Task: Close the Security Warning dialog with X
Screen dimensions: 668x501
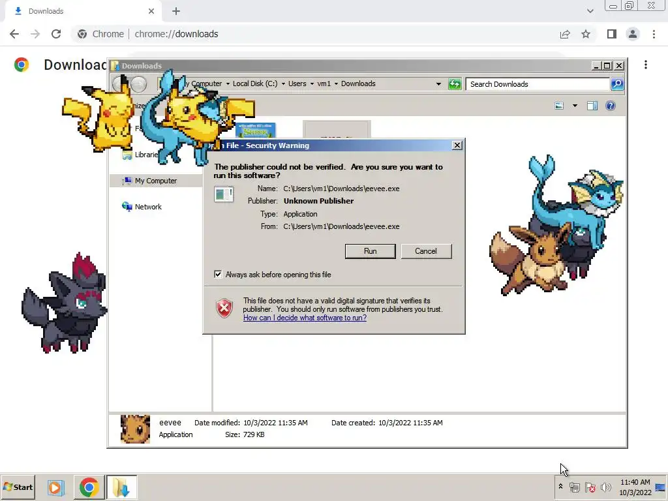Action: [x=457, y=145]
